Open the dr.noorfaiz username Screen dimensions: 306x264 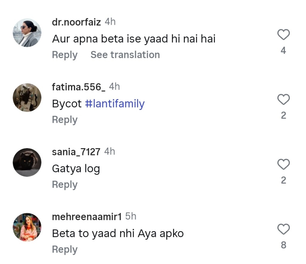coord(76,22)
